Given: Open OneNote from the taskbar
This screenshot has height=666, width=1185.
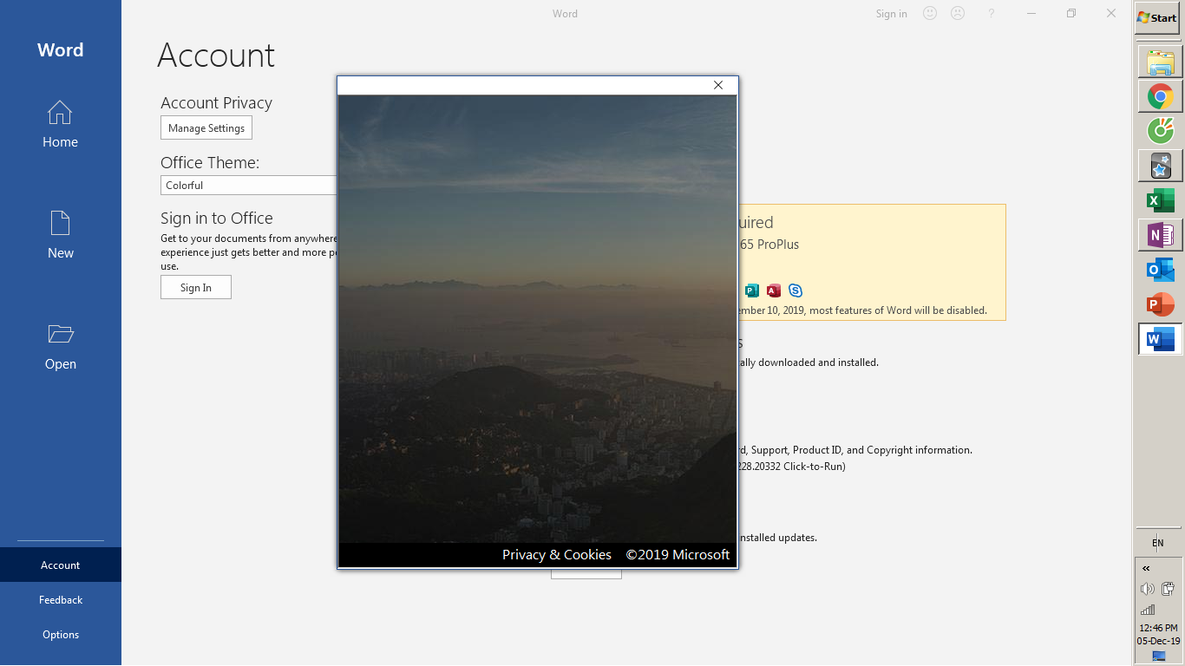Looking at the screenshot, I should click(1160, 235).
